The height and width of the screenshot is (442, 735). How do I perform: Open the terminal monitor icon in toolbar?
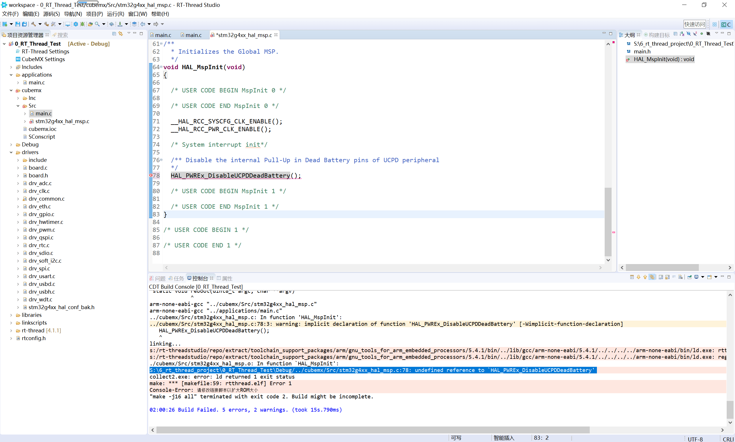tap(68, 24)
